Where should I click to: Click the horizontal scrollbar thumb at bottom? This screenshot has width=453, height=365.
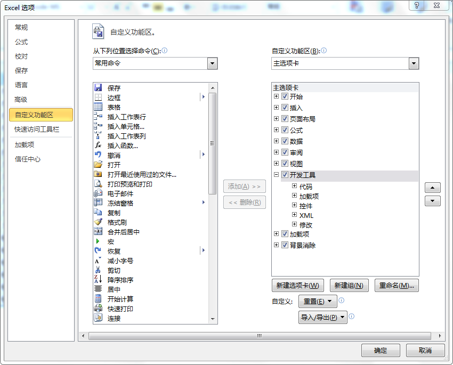point(260,336)
